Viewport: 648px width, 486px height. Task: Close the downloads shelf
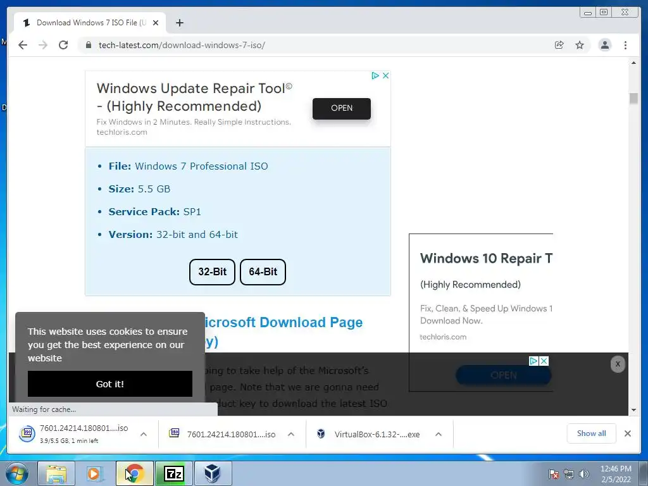[627, 433]
